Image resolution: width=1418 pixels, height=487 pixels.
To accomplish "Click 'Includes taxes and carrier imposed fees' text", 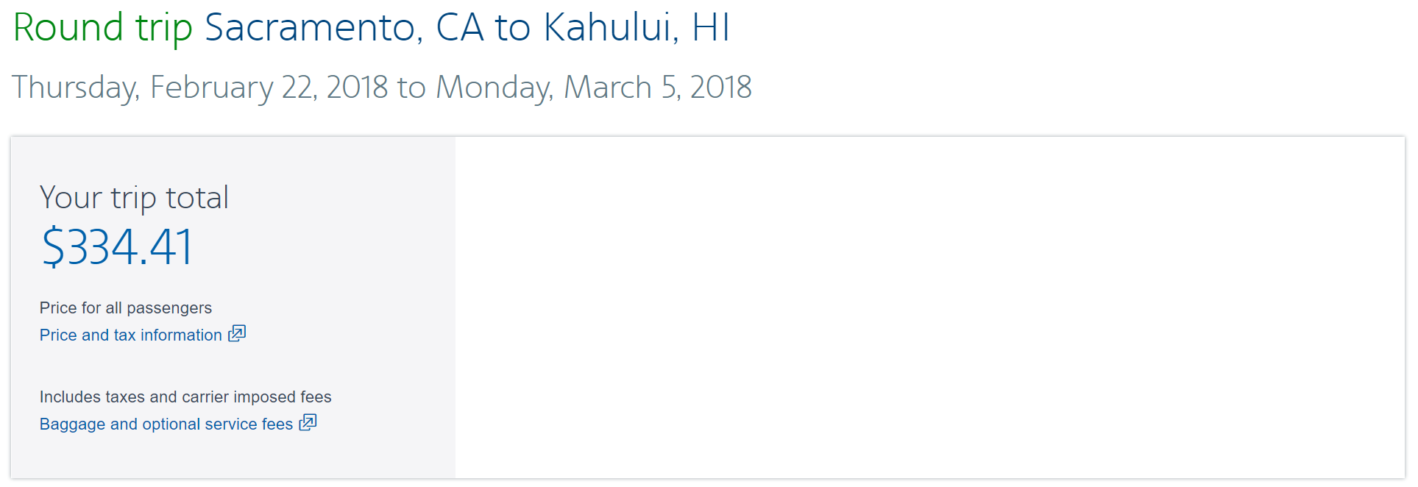I will tap(185, 397).
